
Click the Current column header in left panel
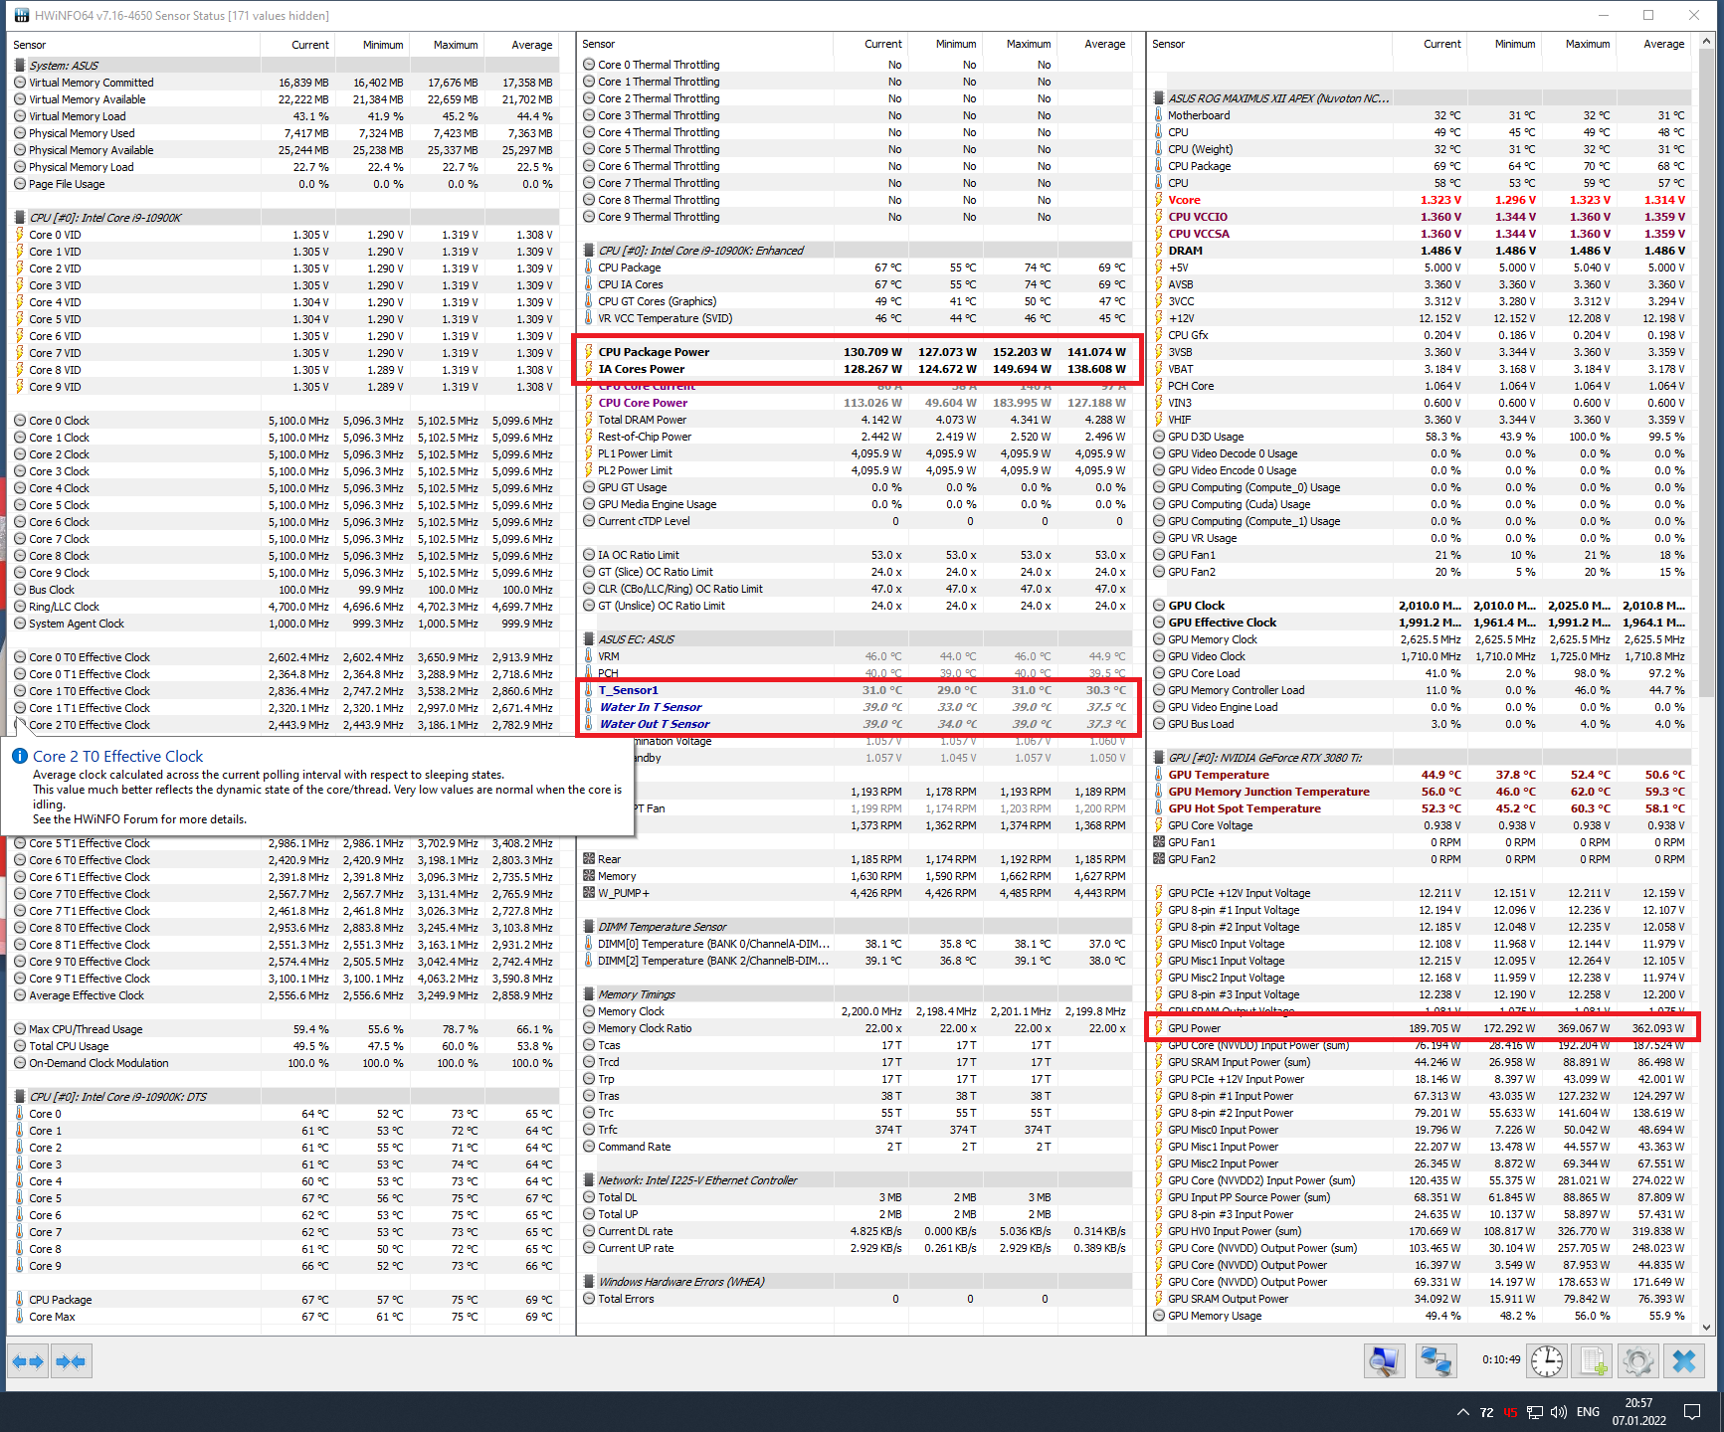297,45
